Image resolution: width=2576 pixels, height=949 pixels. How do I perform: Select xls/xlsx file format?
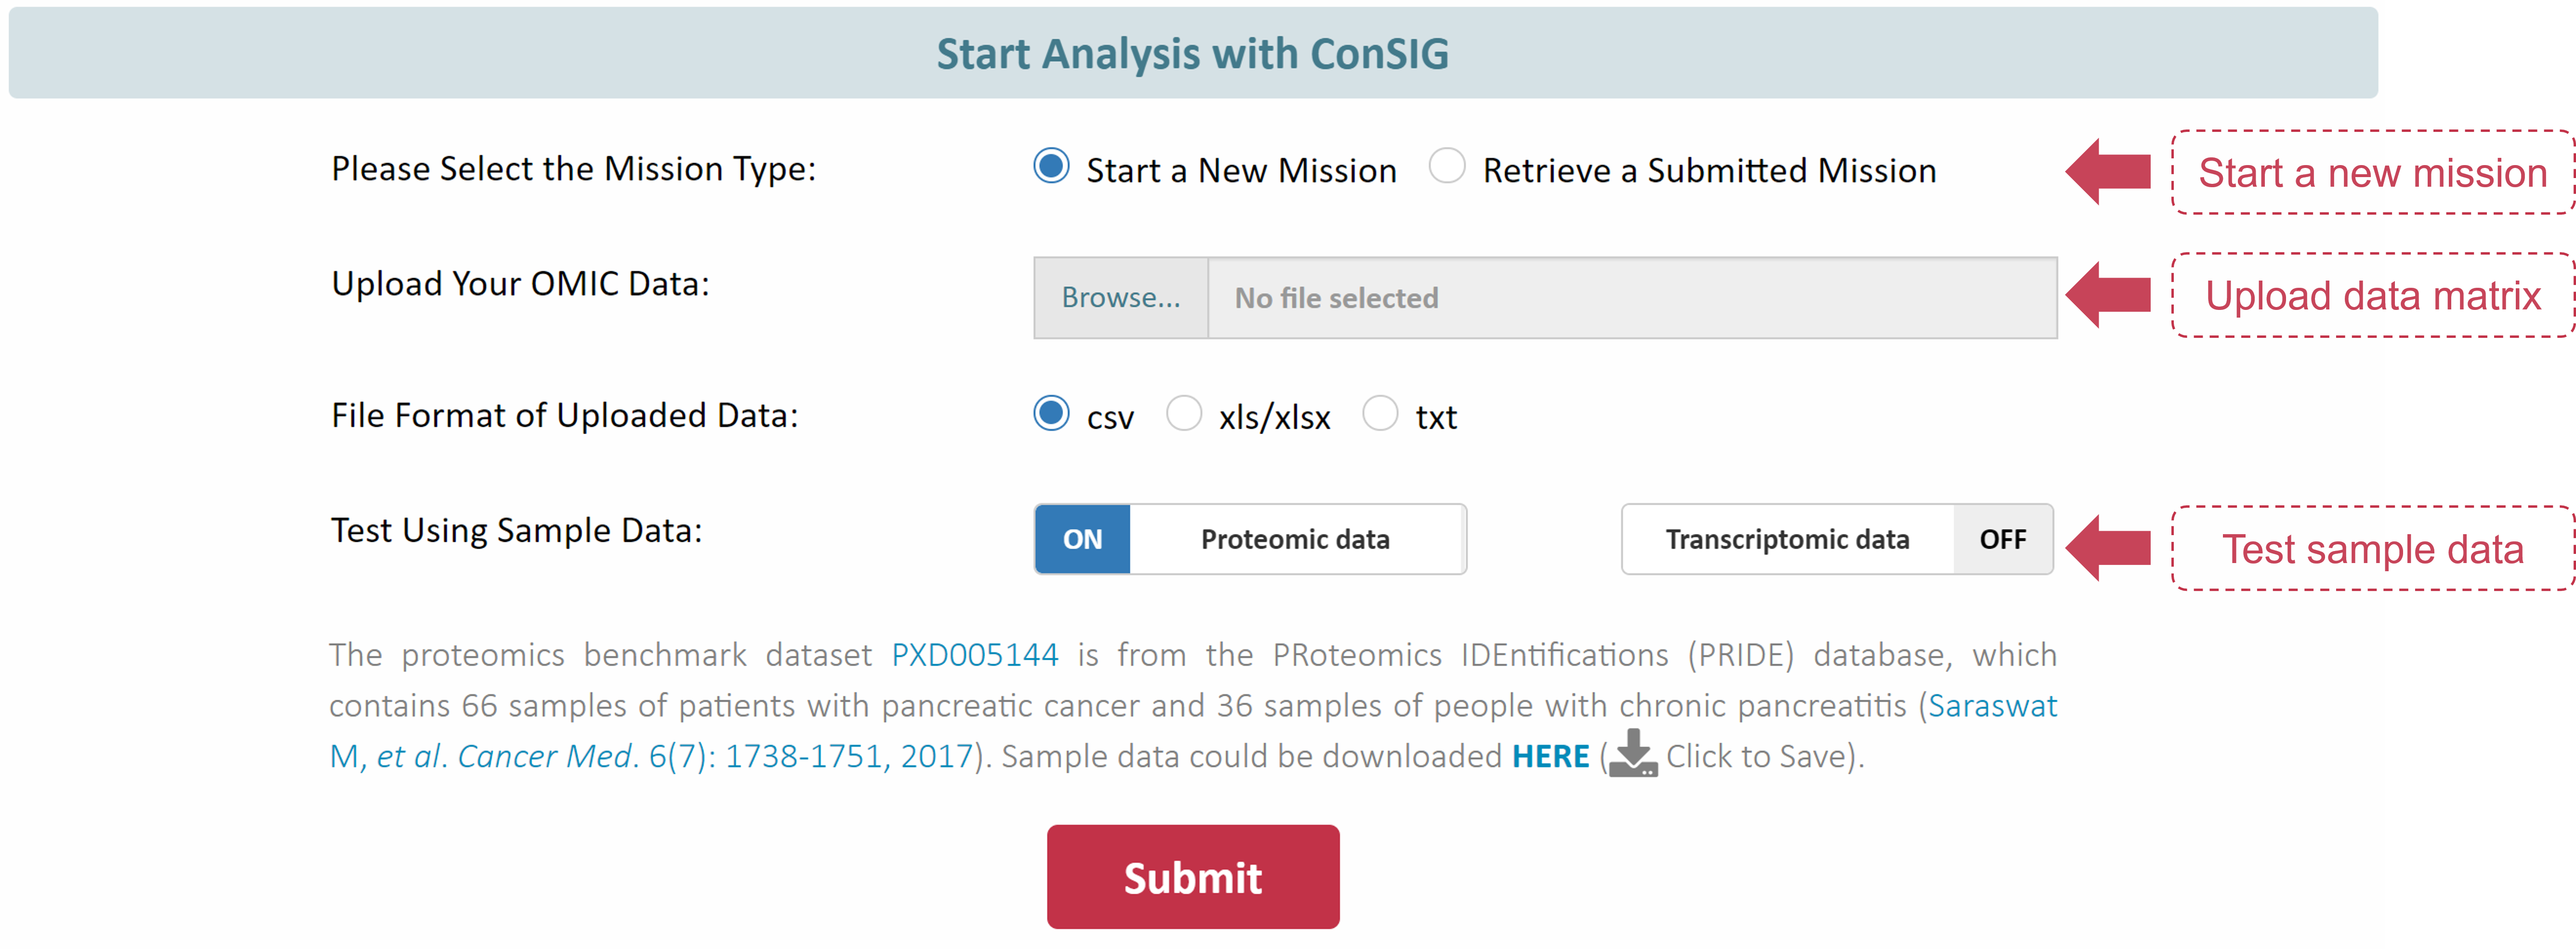[x=1184, y=412]
